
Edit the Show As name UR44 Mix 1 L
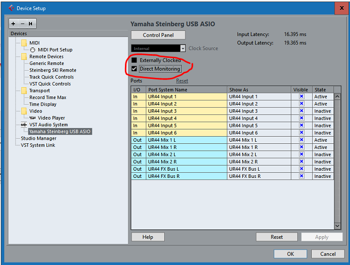259,140
